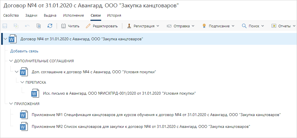
Task: Click the Поиск magnifier icon
Action: coord(244,26)
